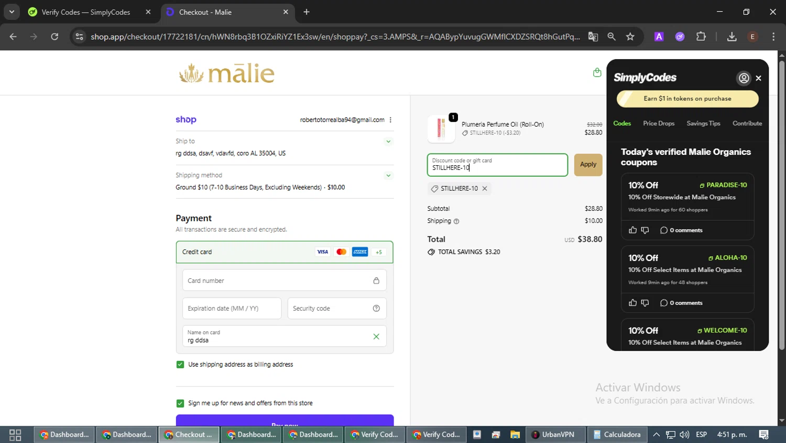Click the Expiration date field
The image size is (786, 443).
[232, 309]
